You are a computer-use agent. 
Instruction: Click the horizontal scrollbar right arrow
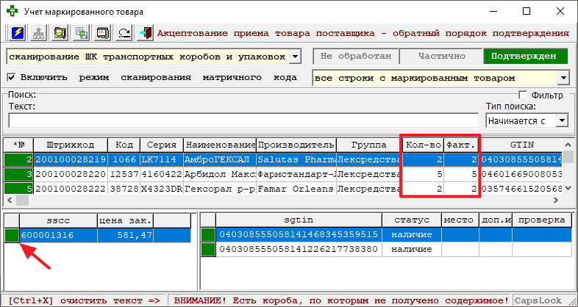coord(555,201)
